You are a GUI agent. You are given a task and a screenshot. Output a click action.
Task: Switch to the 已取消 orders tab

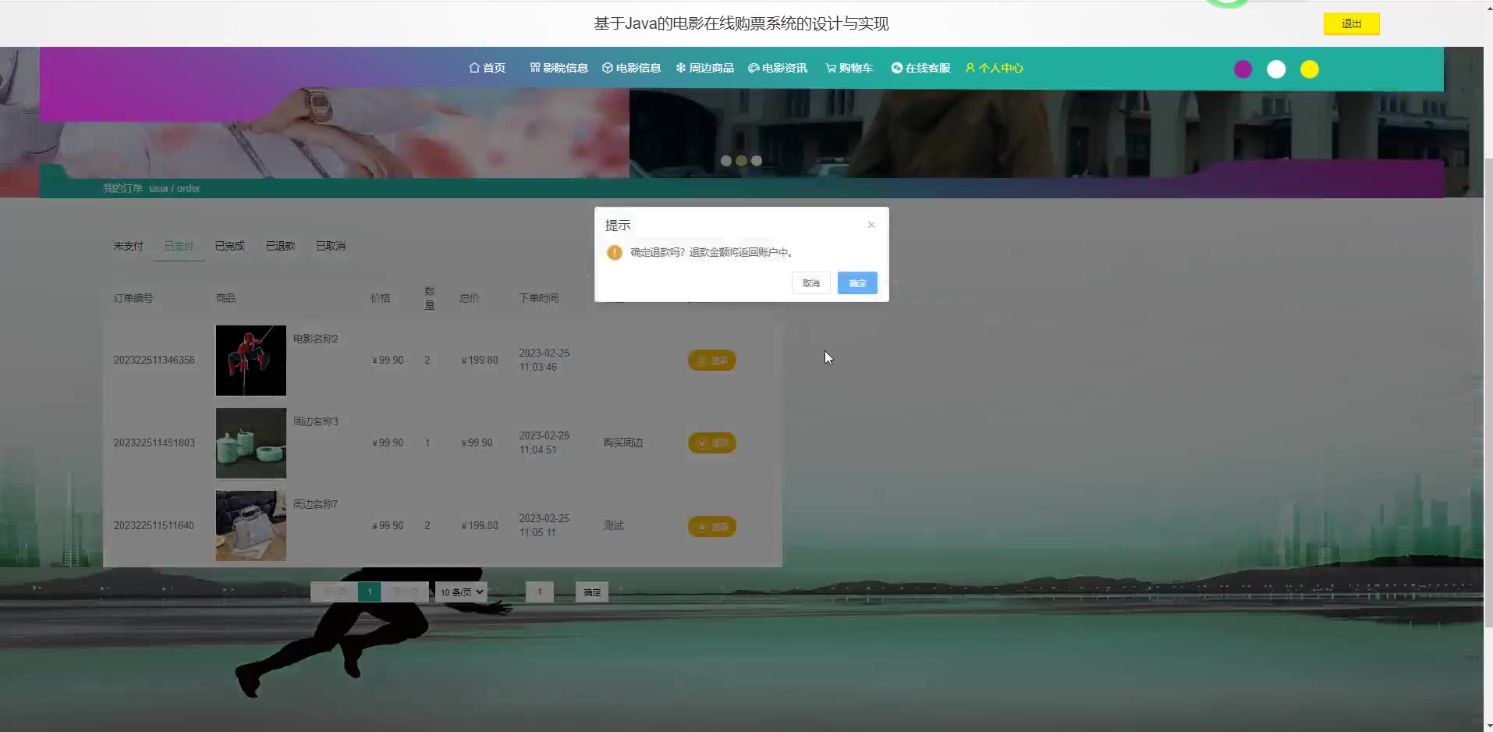(331, 246)
